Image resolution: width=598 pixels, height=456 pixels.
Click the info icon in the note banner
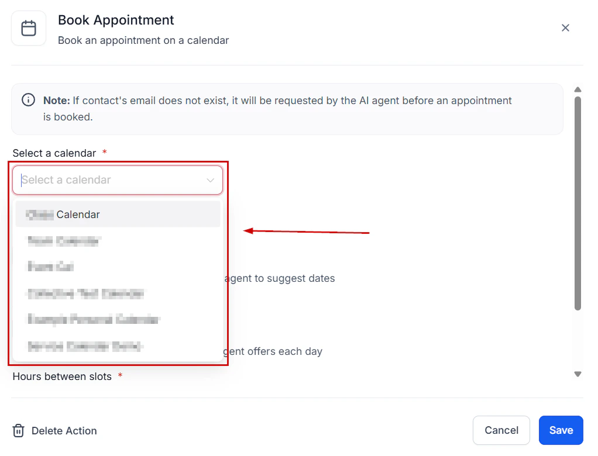28,100
